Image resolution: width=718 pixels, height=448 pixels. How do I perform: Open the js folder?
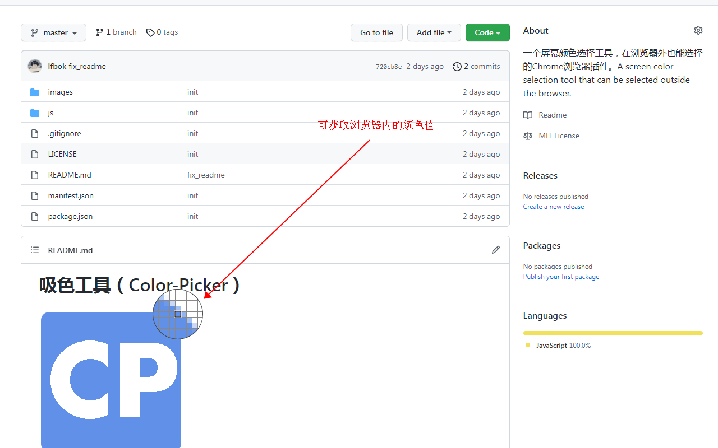coord(50,113)
